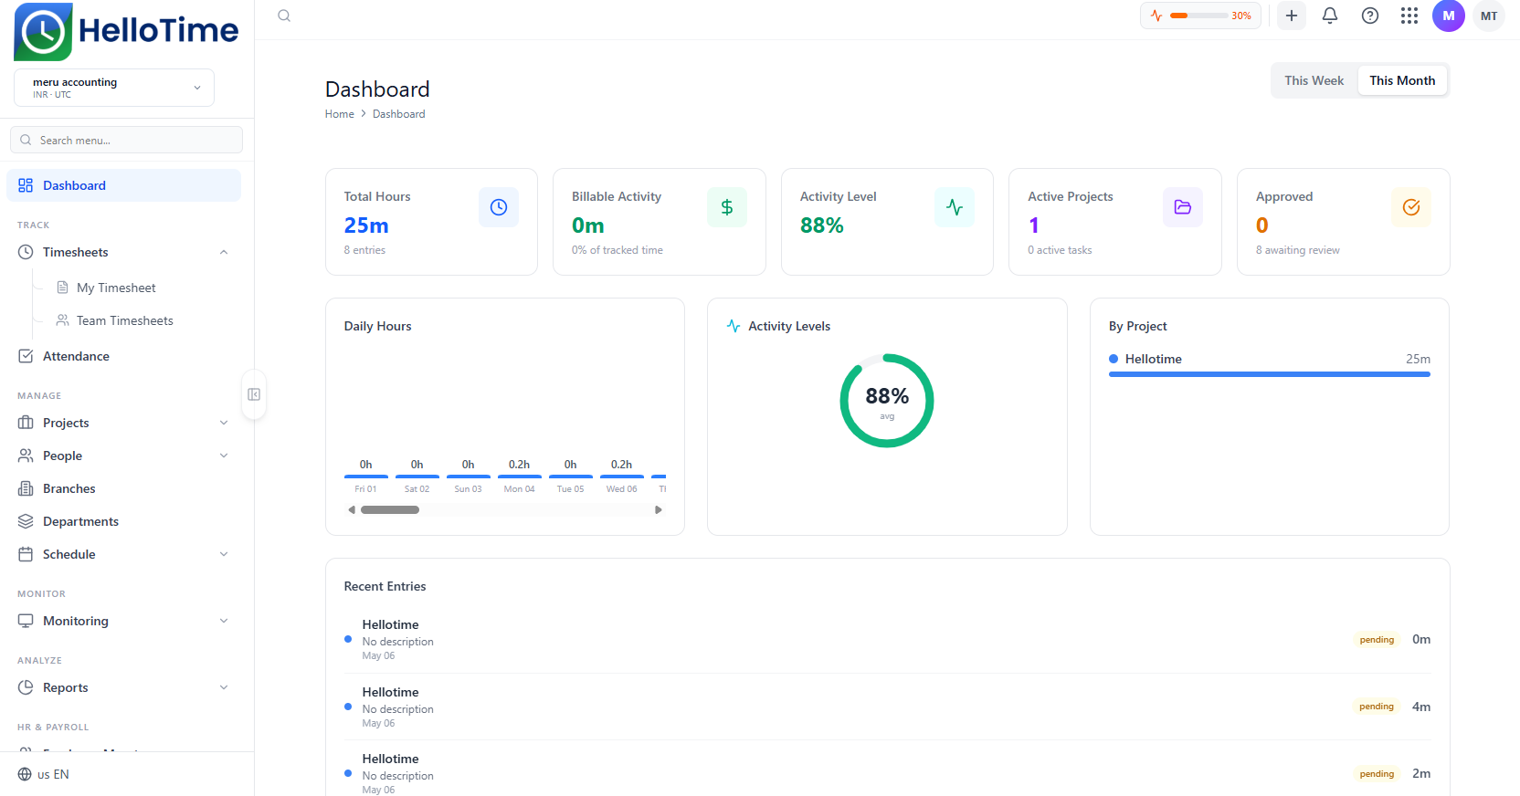This screenshot has height=796, width=1520.
Task: Click the plus quick-add button
Action: (x=1292, y=16)
